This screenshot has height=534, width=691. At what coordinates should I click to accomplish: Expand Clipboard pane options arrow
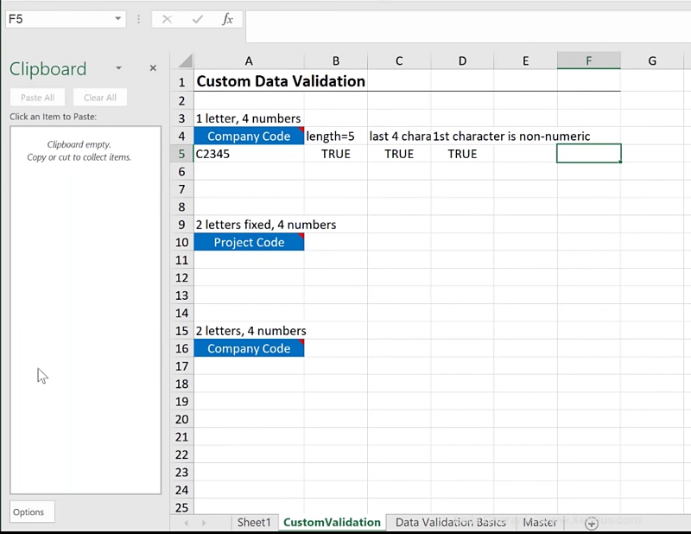118,68
